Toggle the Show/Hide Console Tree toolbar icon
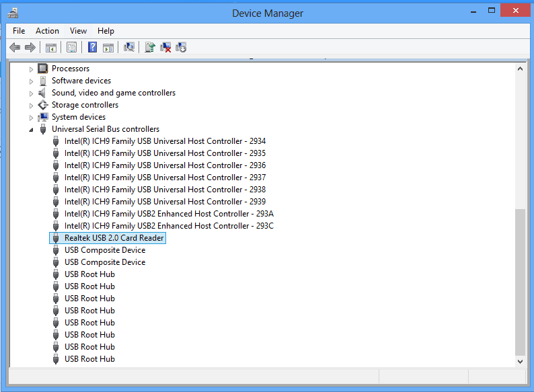This screenshot has width=534, height=392. pyautogui.click(x=50, y=47)
